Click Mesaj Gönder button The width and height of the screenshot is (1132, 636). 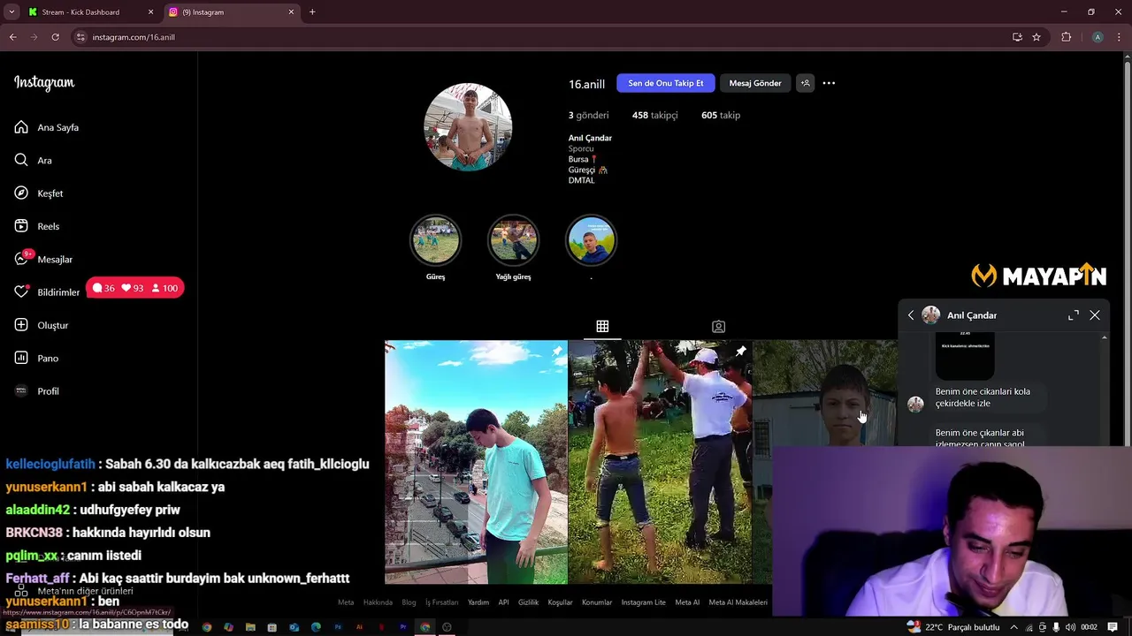[x=755, y=83]
